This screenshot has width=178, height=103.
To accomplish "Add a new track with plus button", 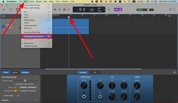I will (3, 16).
